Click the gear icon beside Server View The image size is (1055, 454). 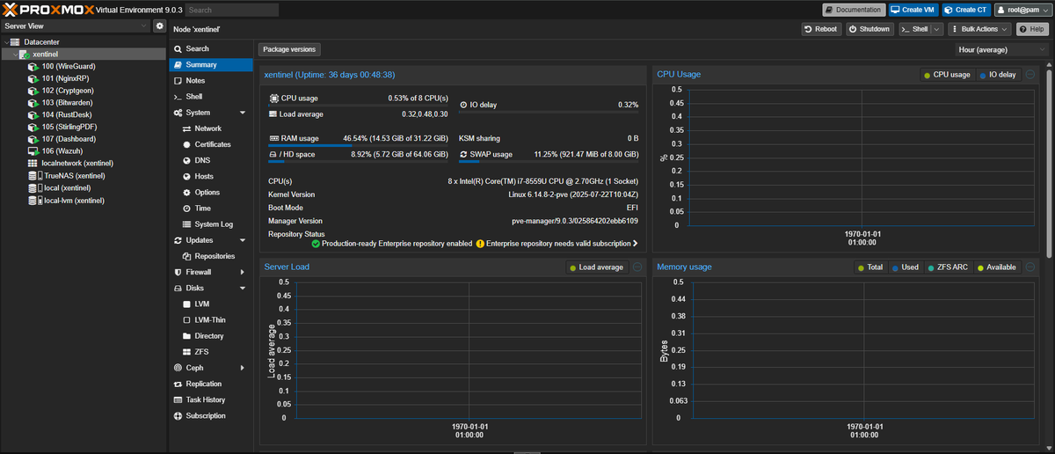coord(159,26)
